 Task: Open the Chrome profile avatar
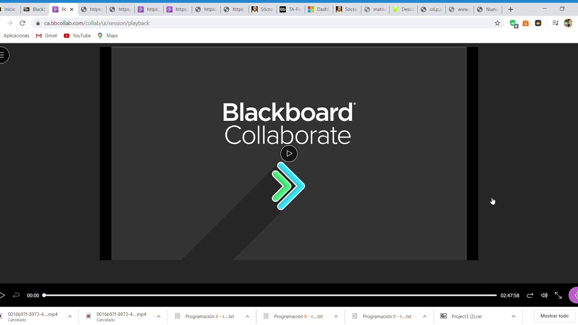[568, 23]
